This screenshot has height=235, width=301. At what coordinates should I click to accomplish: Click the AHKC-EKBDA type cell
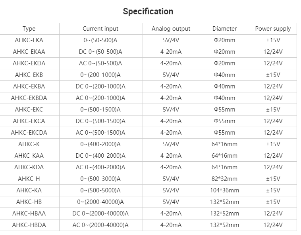(29, 98)
